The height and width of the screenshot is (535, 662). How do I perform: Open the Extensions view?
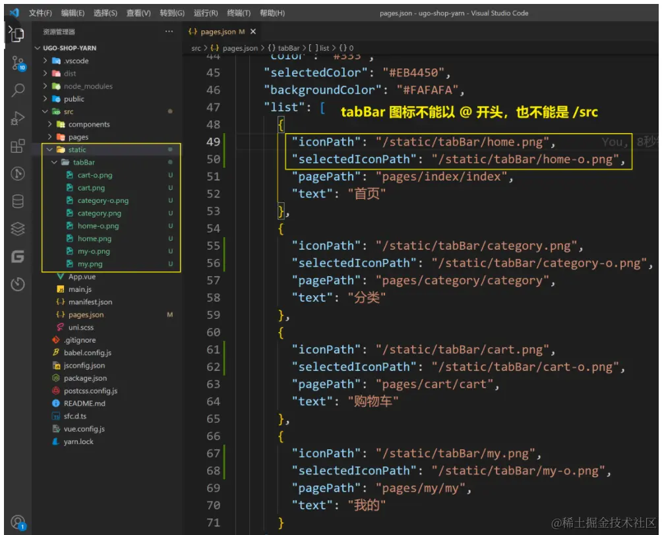(x=18, y=146)
